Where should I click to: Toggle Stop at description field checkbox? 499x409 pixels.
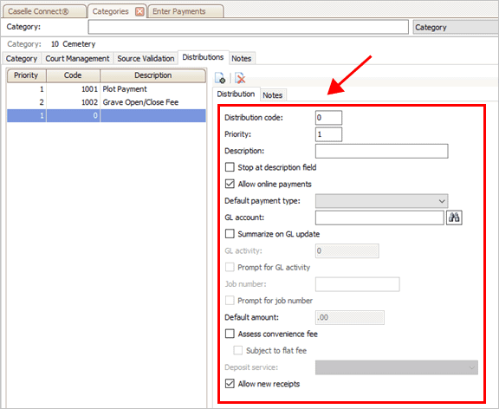coord(230,167)
